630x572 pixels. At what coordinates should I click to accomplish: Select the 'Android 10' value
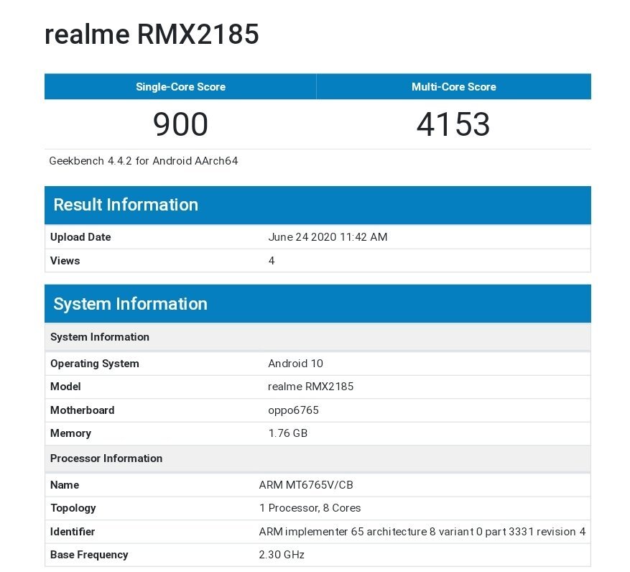pyautogui.click(x=295, y=364)
